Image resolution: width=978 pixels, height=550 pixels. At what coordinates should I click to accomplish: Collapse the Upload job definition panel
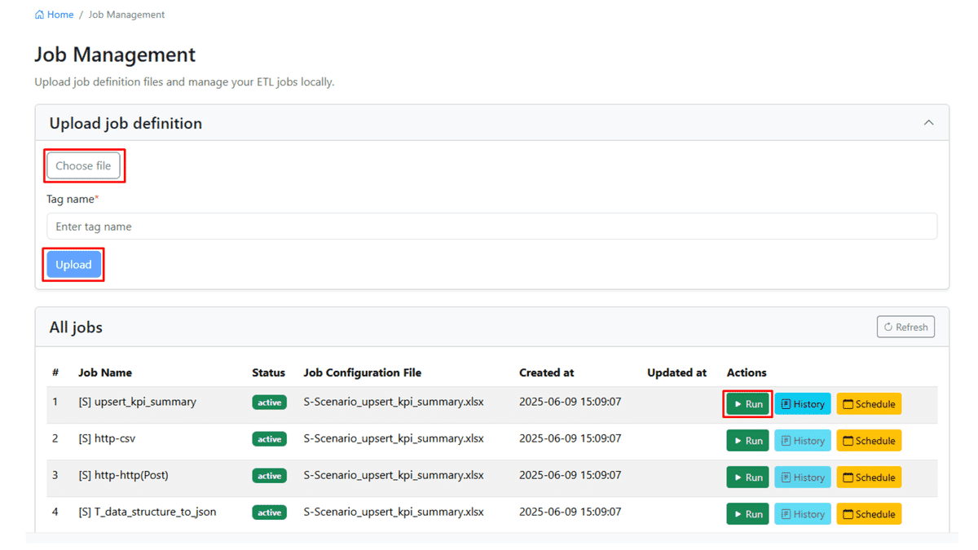pos(928,123)
